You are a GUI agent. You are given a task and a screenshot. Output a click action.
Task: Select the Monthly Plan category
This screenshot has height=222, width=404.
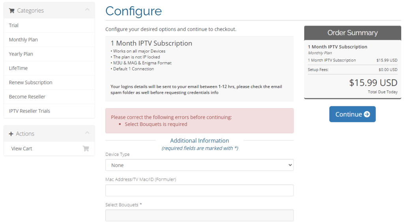pyautogui.click(x=23, y=40)
